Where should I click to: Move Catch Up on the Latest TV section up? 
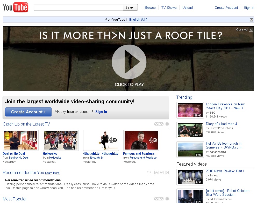click(156, 124)
